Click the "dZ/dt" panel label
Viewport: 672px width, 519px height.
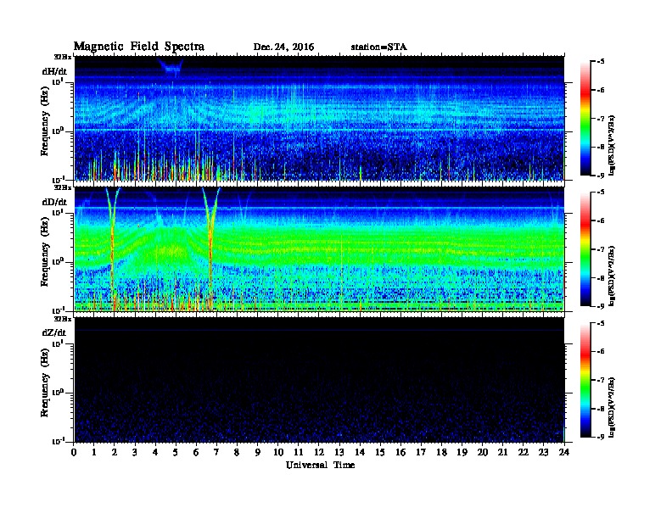(54, 332)
